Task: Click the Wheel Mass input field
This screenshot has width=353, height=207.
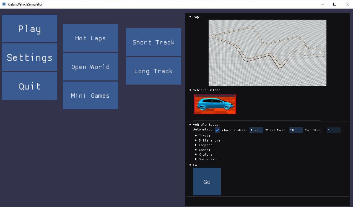Action: click(x=296, y=130)
